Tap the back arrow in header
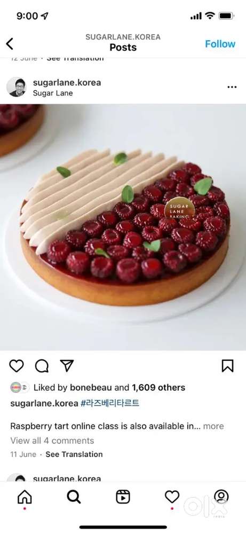 pos(10,44)
